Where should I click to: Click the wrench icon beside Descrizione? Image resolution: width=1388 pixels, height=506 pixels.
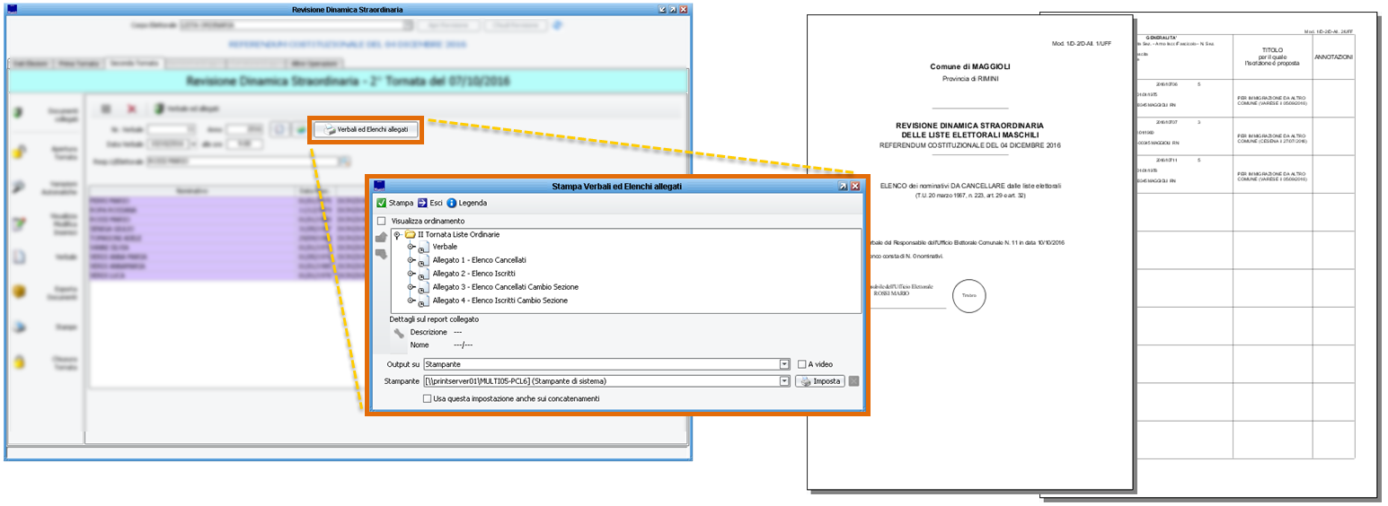(399, 334)
